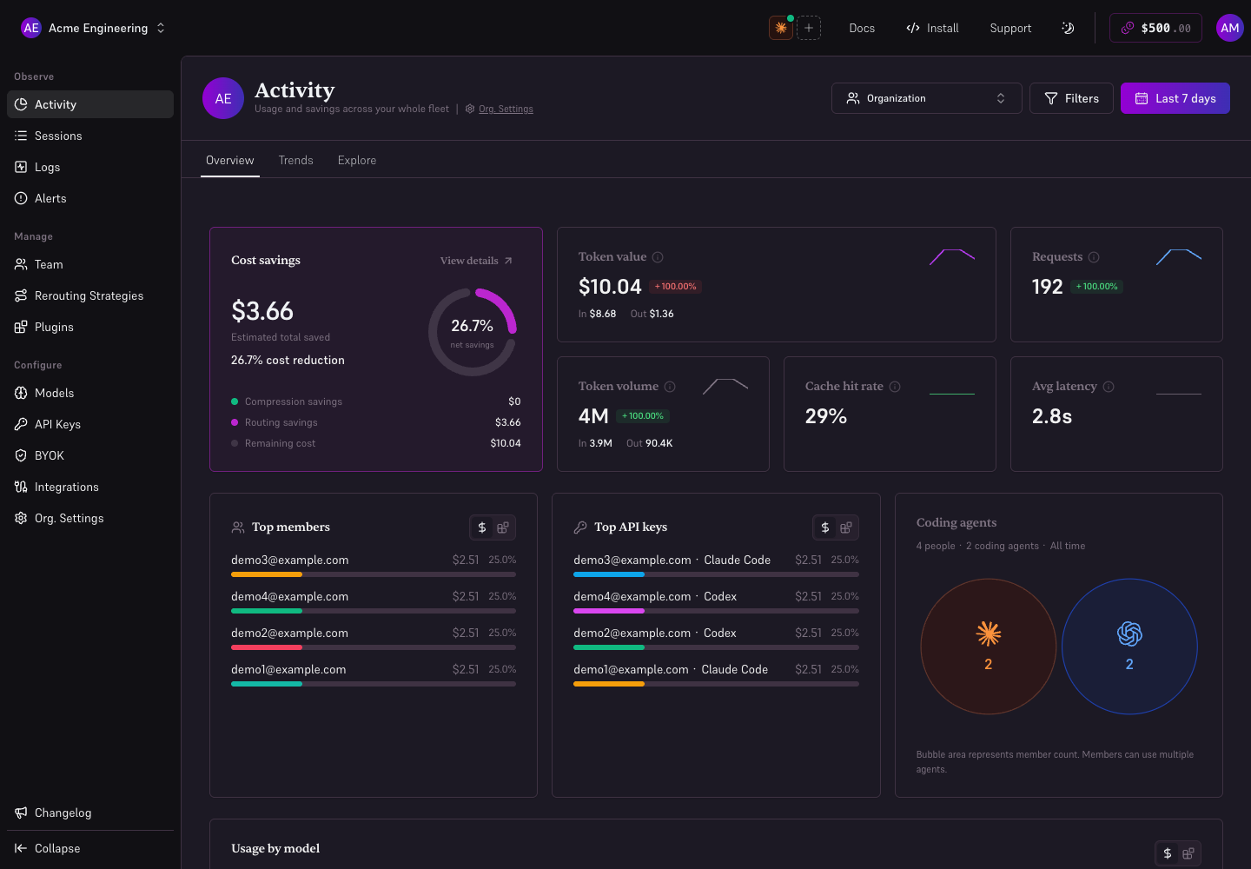Switch Top API keys to dollar view
Image resolution: width=1251 pixels, height=869 pixels.
point(825,527)
